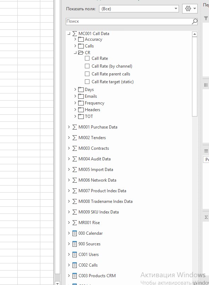The height and width of the screenshot is (285, 209).
Task: Expand the 000 Calendar table
Action: click(x=69, y=233)
